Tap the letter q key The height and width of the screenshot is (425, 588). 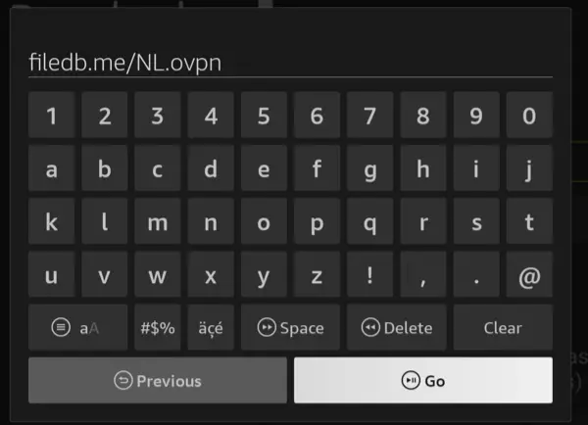[x=369, y=221]
